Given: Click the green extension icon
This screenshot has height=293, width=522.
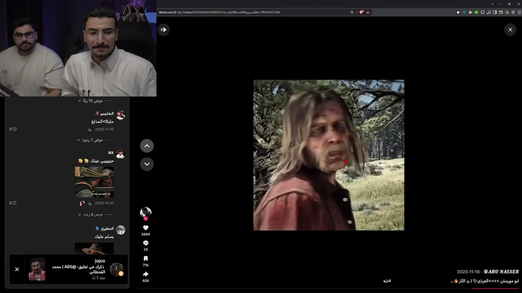Looking at the screenshot, I should point(476,12).
